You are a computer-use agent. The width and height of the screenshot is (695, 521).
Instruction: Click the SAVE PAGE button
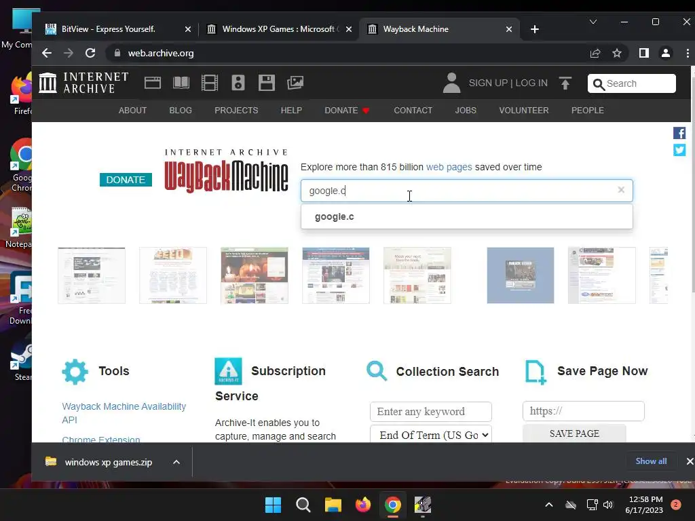pos(574,433)
